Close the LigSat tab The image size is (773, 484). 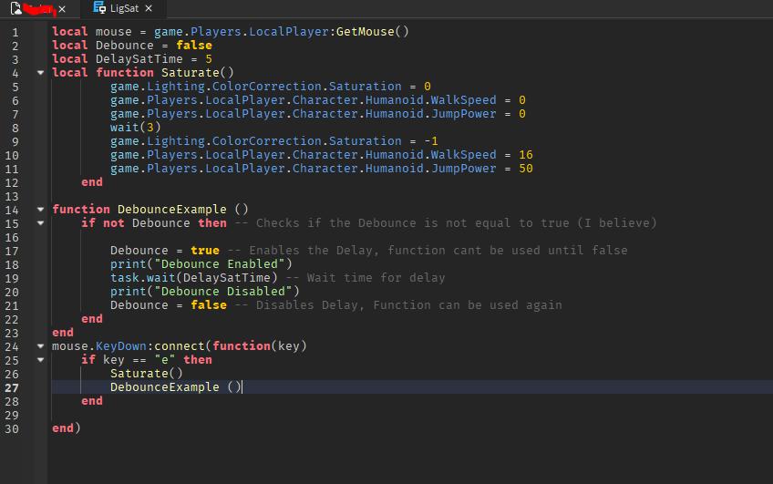(149, 9)
